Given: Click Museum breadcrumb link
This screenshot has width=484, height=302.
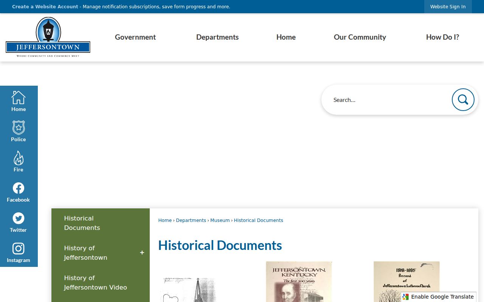Looking at the screenshot, I should pos(220,220).
